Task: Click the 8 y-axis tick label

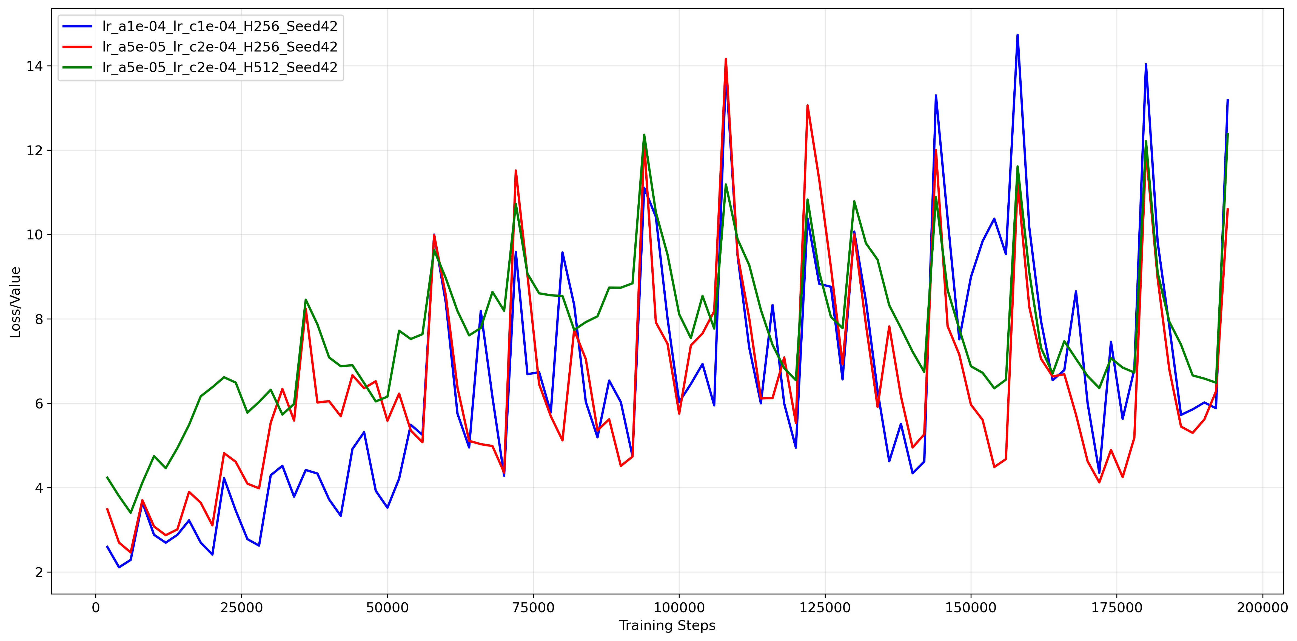Action: coord(39,319)
